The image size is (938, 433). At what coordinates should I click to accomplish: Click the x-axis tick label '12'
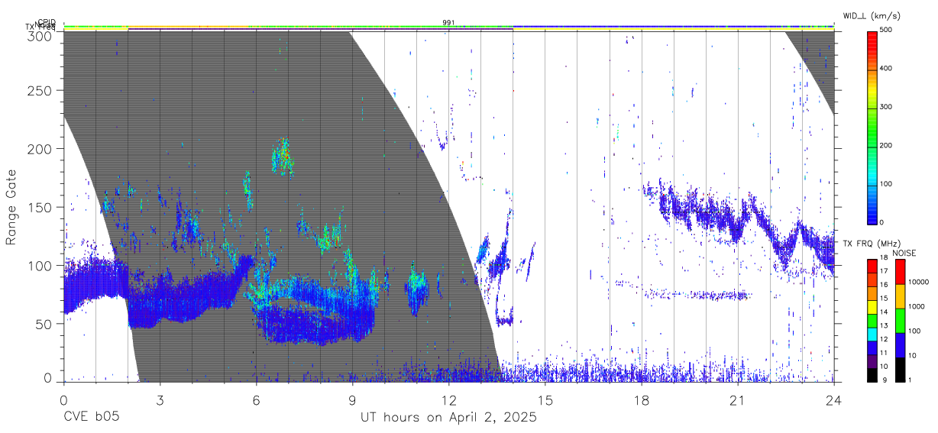pos(448,399)
